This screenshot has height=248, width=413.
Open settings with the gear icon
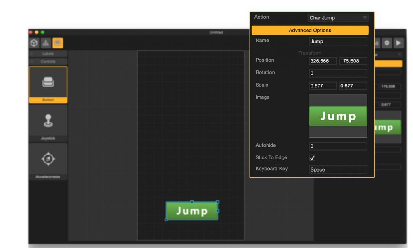[387, 43]
